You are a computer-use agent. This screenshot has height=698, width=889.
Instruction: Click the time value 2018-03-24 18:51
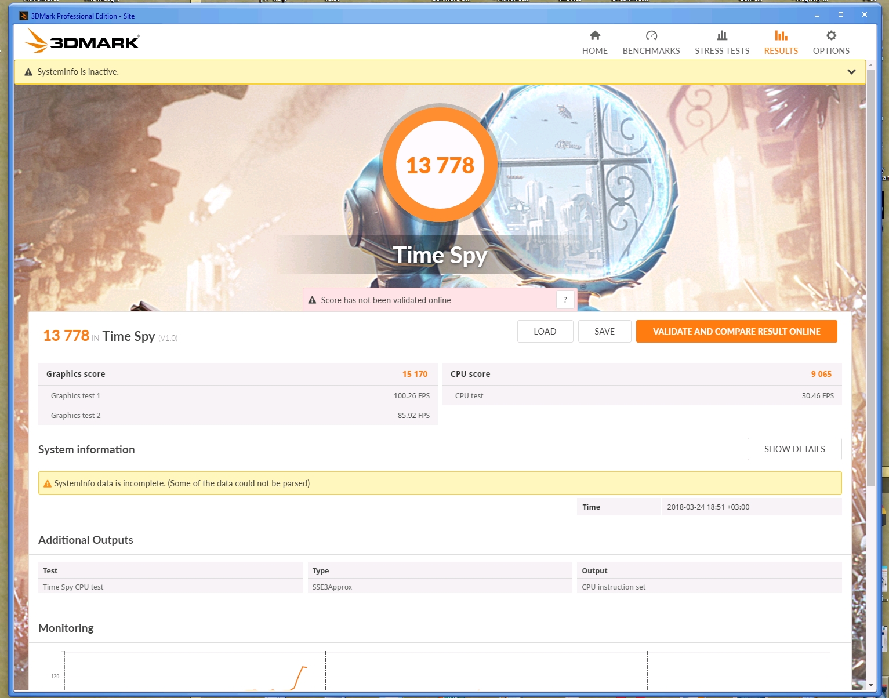[x=708, y=507]
